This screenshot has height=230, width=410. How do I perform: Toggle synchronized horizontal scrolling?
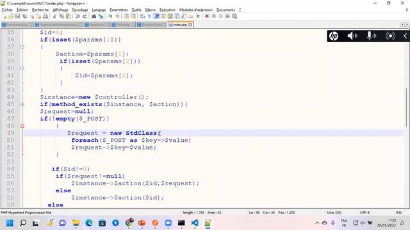[133, 17]
